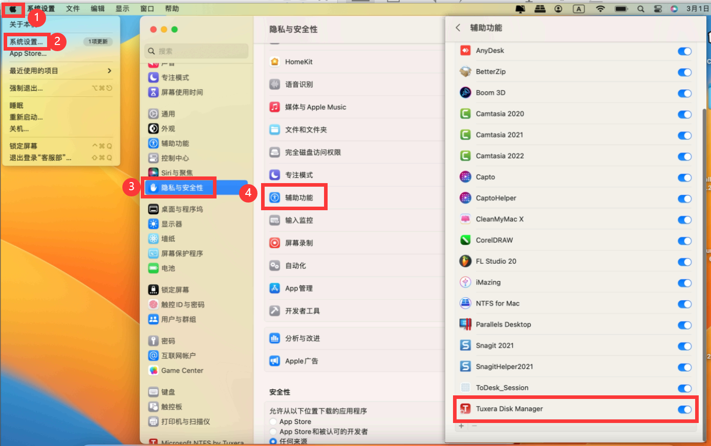Go back using the chevron beside 辅助功能
The width and height of the screenshot is (711, 446).
(x=458, y=28)
